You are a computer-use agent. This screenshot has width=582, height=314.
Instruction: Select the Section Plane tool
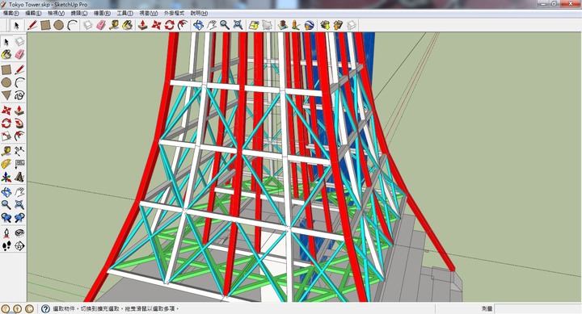point(19,245)
